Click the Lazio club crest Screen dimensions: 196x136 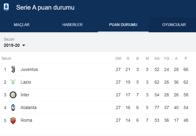click(x=13, y=82)
